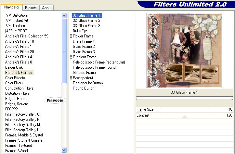The image size is (235, 154).
Task: Select VM Instant Art category
Action: point(17,21)
